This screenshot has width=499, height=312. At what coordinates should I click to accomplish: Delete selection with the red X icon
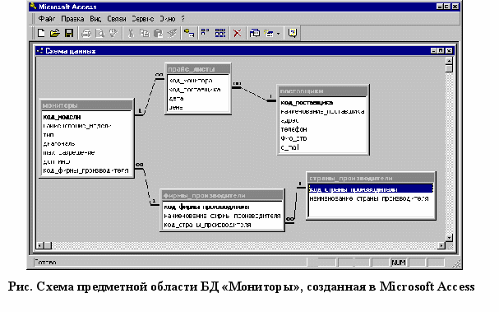pos(237,33)
